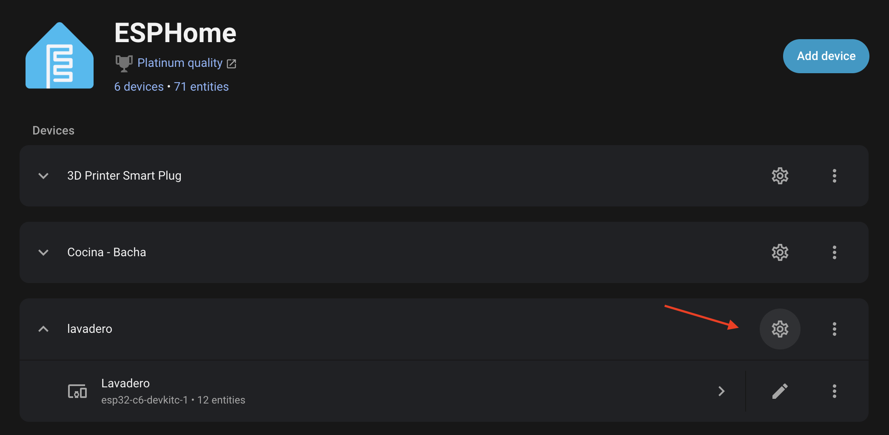Open three-dot menu for 3D Printer Smart Plug
Viewport: 889px width, 435px height.
pos(834,176)
